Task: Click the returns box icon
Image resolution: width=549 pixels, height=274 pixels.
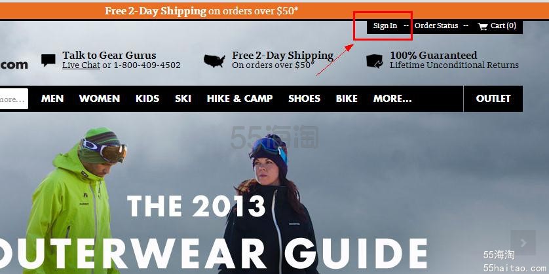Action: [375, 61]
